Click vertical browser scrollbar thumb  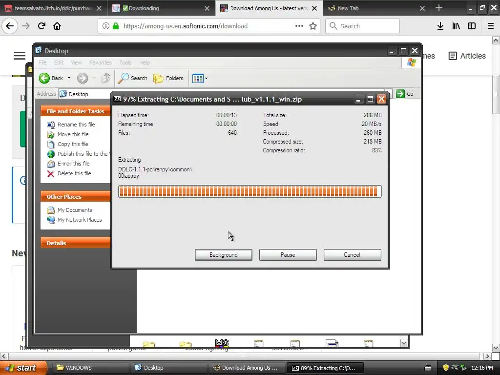pyautogui.click(x=496, y=94)
